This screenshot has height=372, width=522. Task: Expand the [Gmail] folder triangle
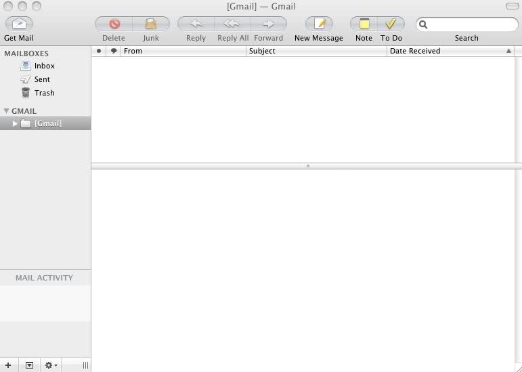(15, 123)
